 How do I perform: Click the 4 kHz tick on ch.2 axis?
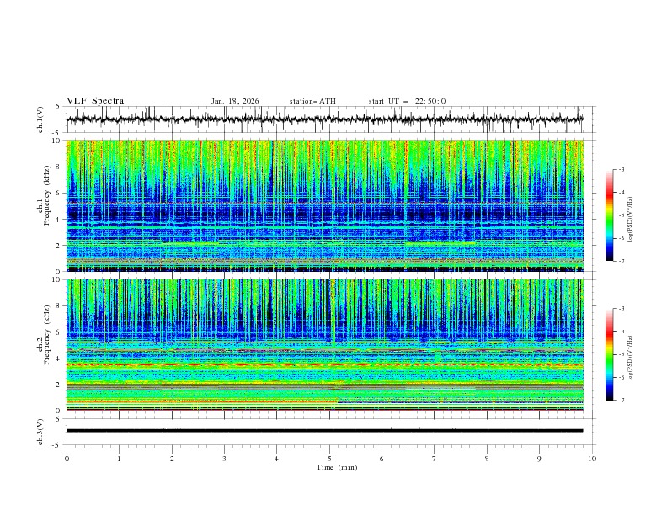coord(60,358)
